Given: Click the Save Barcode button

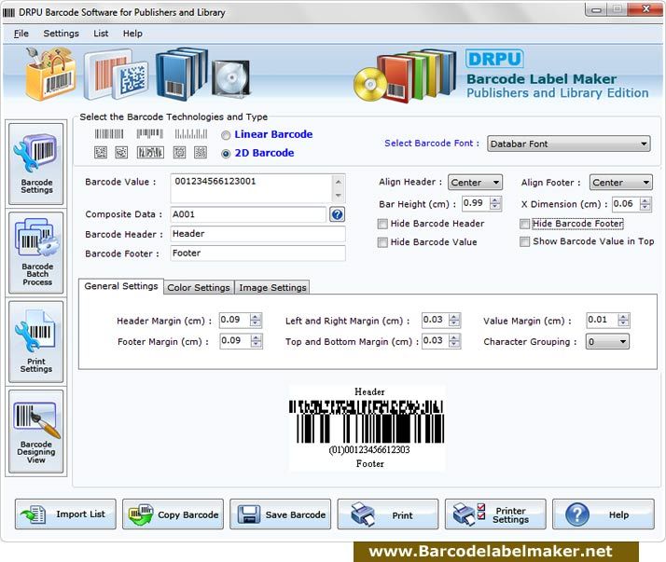Looking at the screenshot, I should pyautogui.click(x=281, y=514).
